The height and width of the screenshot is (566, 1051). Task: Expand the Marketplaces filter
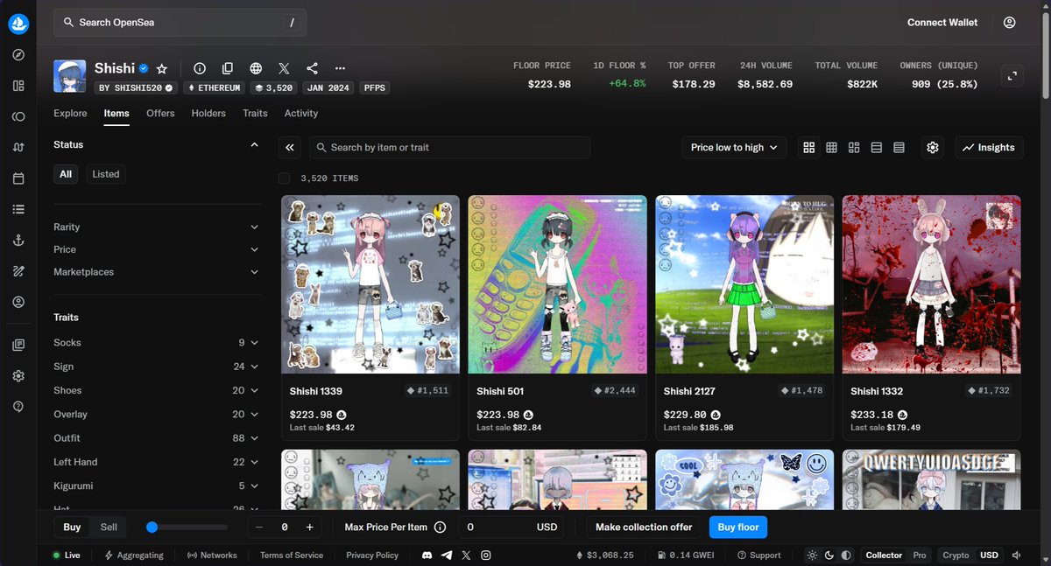click(x=158, y=272)
